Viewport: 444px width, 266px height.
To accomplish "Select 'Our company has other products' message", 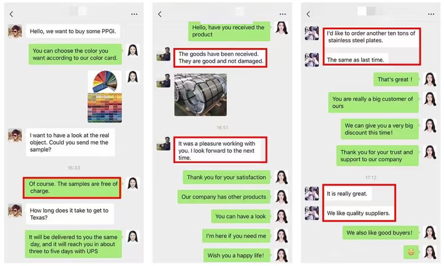I will tap(224, 197).
